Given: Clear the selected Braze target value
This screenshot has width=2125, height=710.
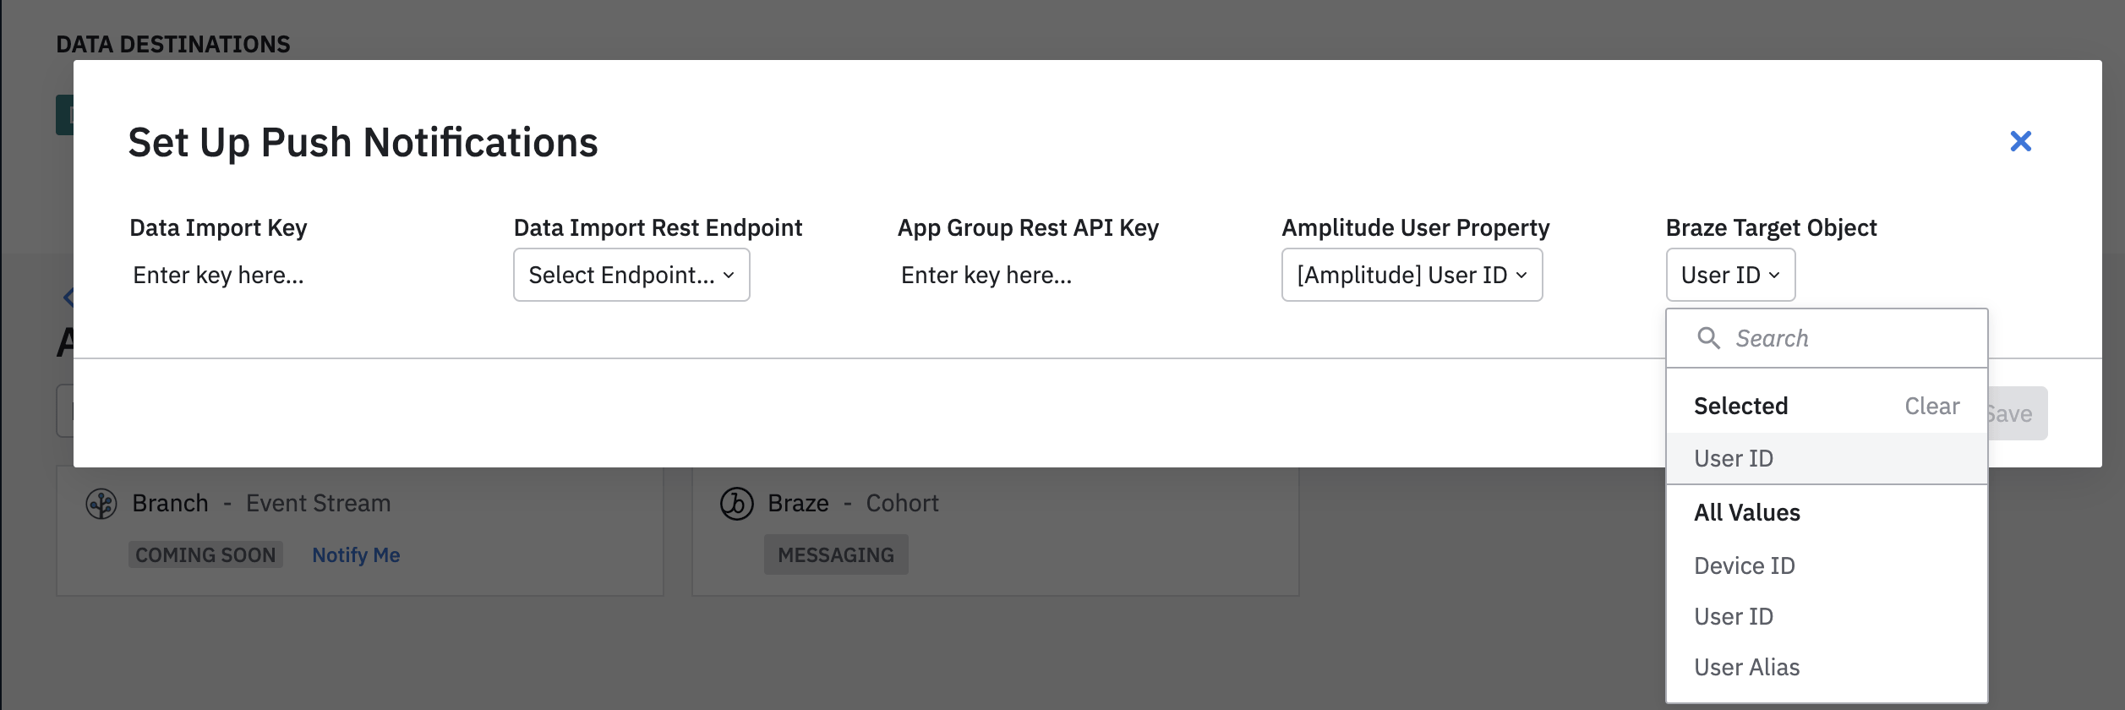Looking at the screenshot, I should point(1931,407).
